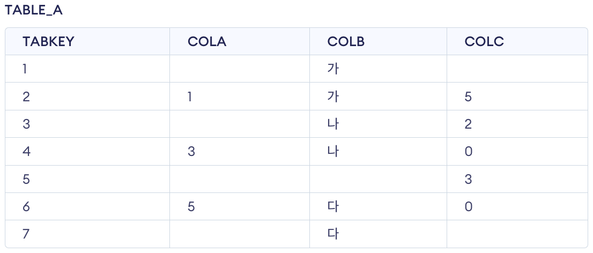Click the 나 cell in row 4

333,152
